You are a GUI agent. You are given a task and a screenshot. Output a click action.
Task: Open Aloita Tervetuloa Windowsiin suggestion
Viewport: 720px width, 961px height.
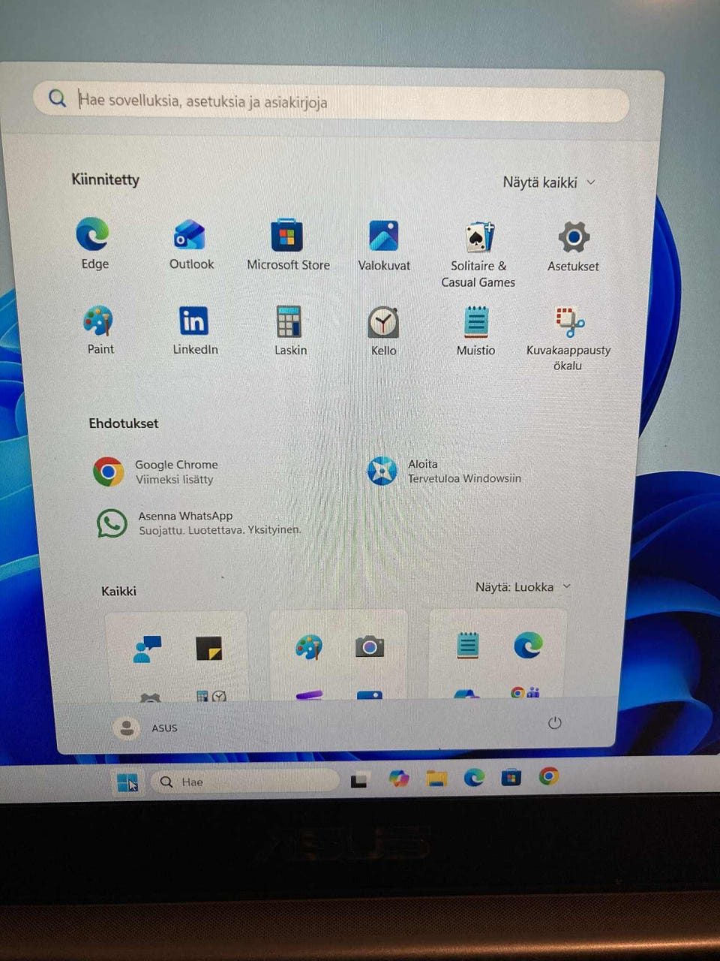tap(444, 471)
